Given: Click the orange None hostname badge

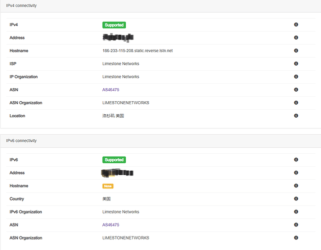Looking at the screenshot, I should pos(108,186).
